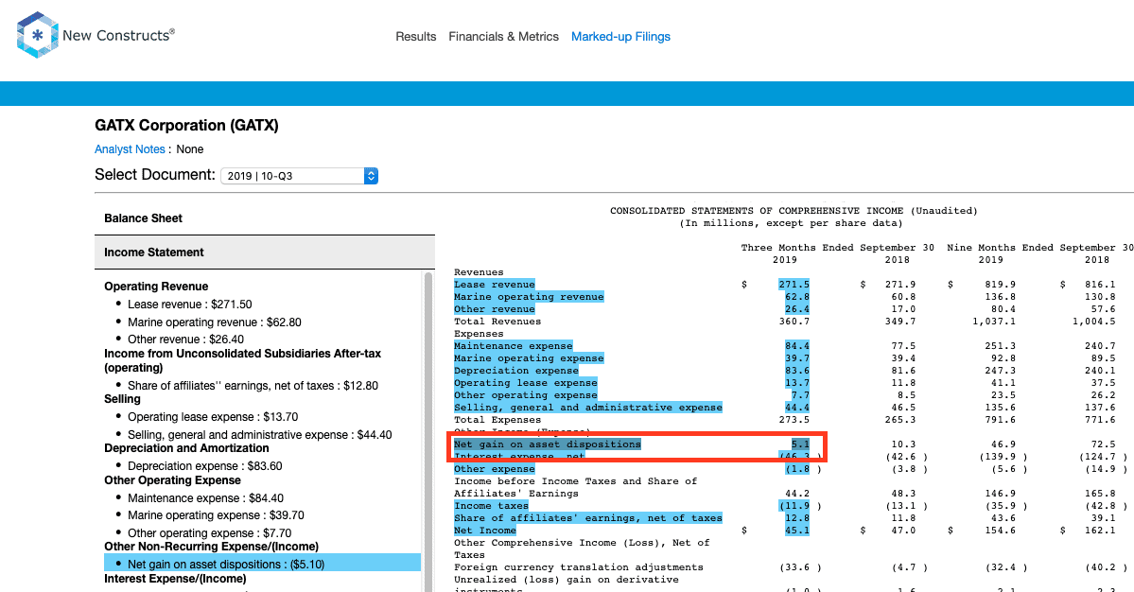Image resolution: width=1134 pixels, height=592 pixels.
Task: Open Marked-up Filings tab
Action: 620,36
